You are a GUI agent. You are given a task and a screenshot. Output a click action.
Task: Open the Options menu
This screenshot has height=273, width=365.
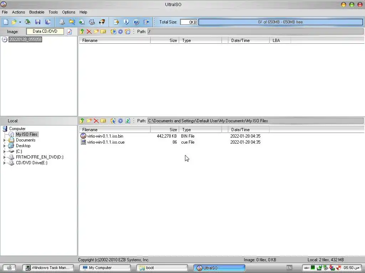click(x=68, y=12)
